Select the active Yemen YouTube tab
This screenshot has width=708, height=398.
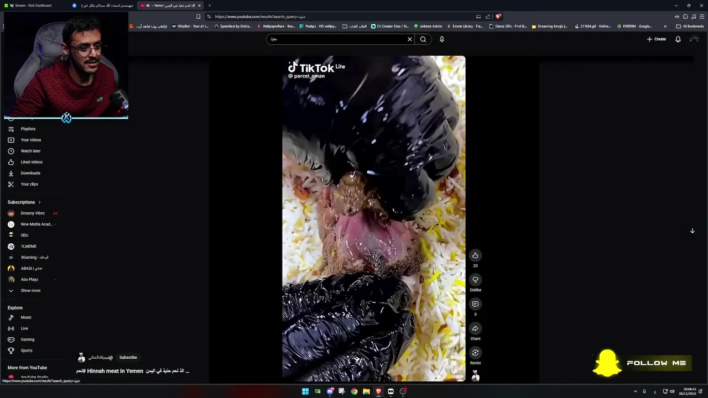coord(169,6)
